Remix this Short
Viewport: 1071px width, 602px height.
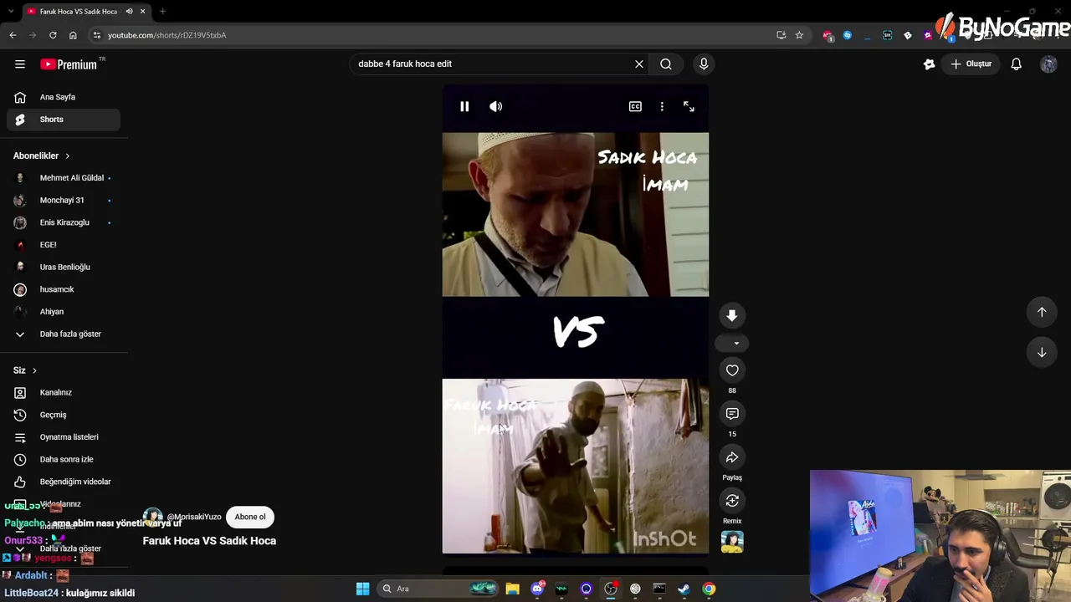(x=732, y=501)
